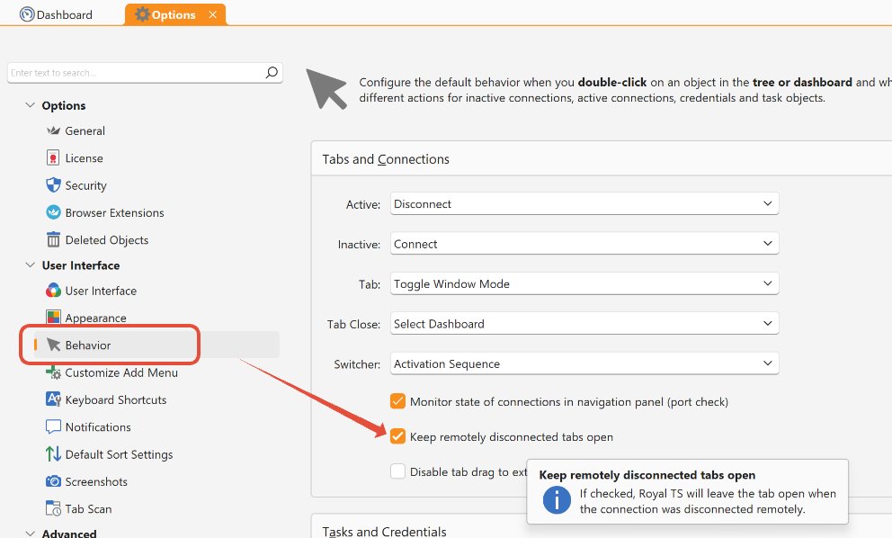This screenshot has height=538, width=892.
Task: Open Appearance settings page
Action: [95, 318]
